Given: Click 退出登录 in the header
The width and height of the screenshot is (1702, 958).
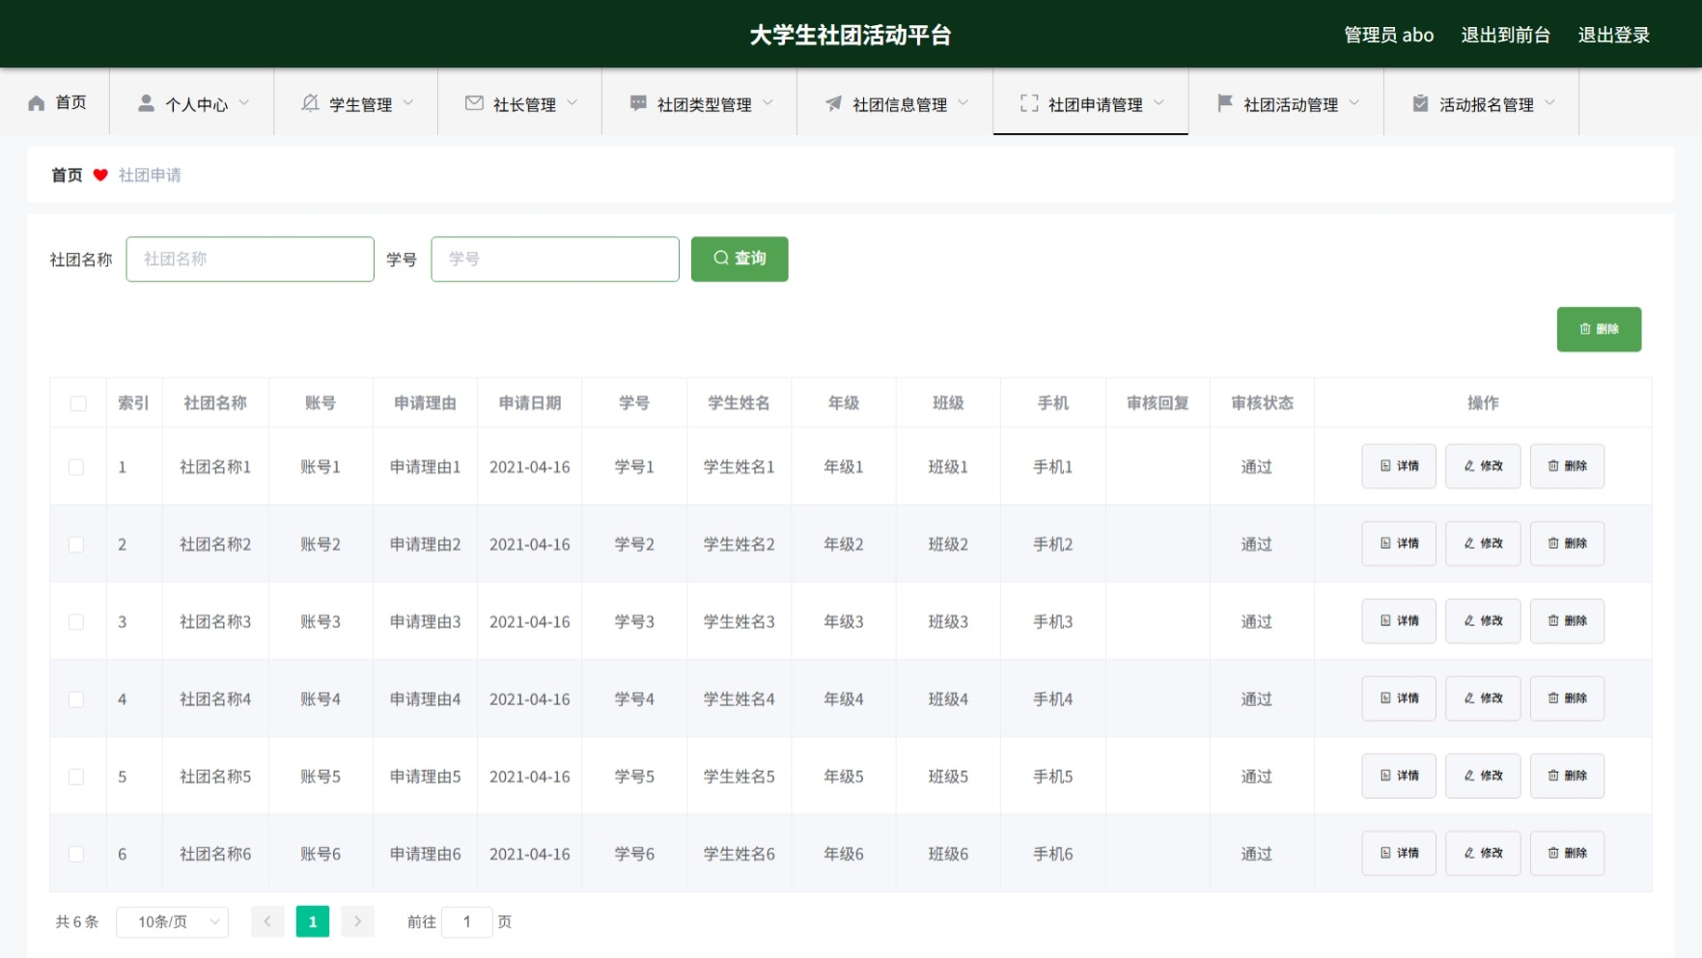Looking at the screenshot, I should point(1613,35).
